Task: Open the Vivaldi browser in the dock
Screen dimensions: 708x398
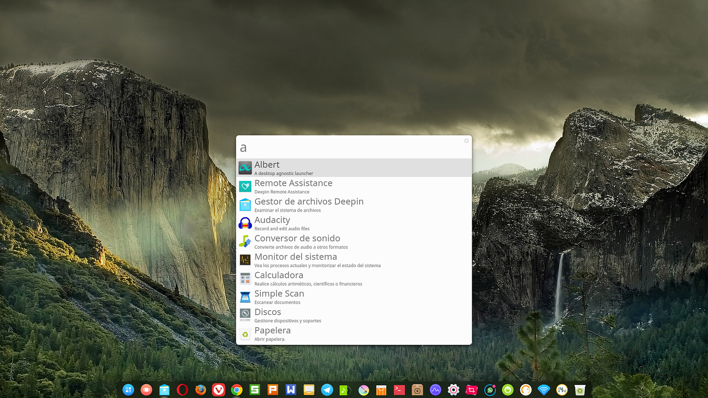Action: tap(218, 389)
